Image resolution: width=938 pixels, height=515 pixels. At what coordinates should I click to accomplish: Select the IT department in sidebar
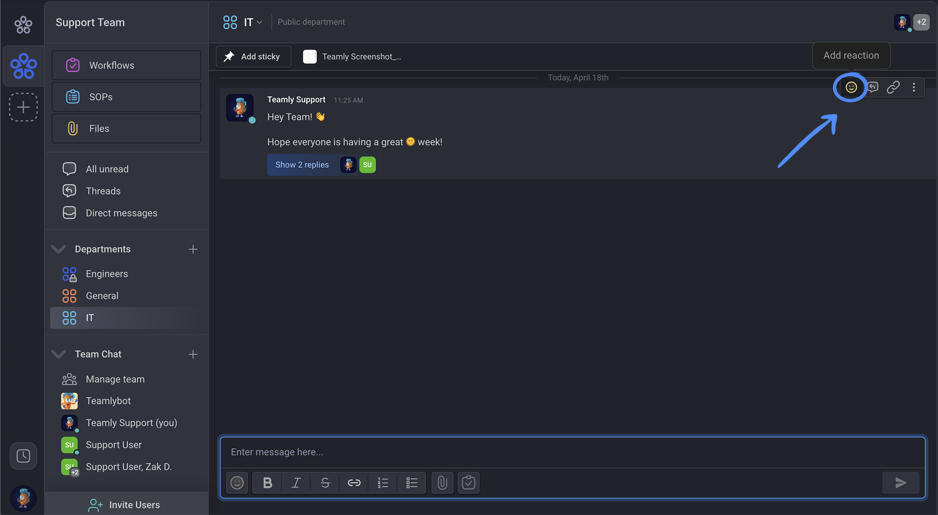(x=127, y=318)
